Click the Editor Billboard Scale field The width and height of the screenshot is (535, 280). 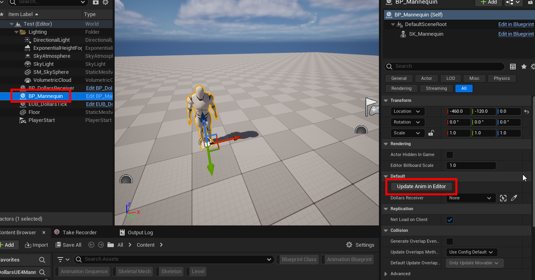(x=471, y=165)
